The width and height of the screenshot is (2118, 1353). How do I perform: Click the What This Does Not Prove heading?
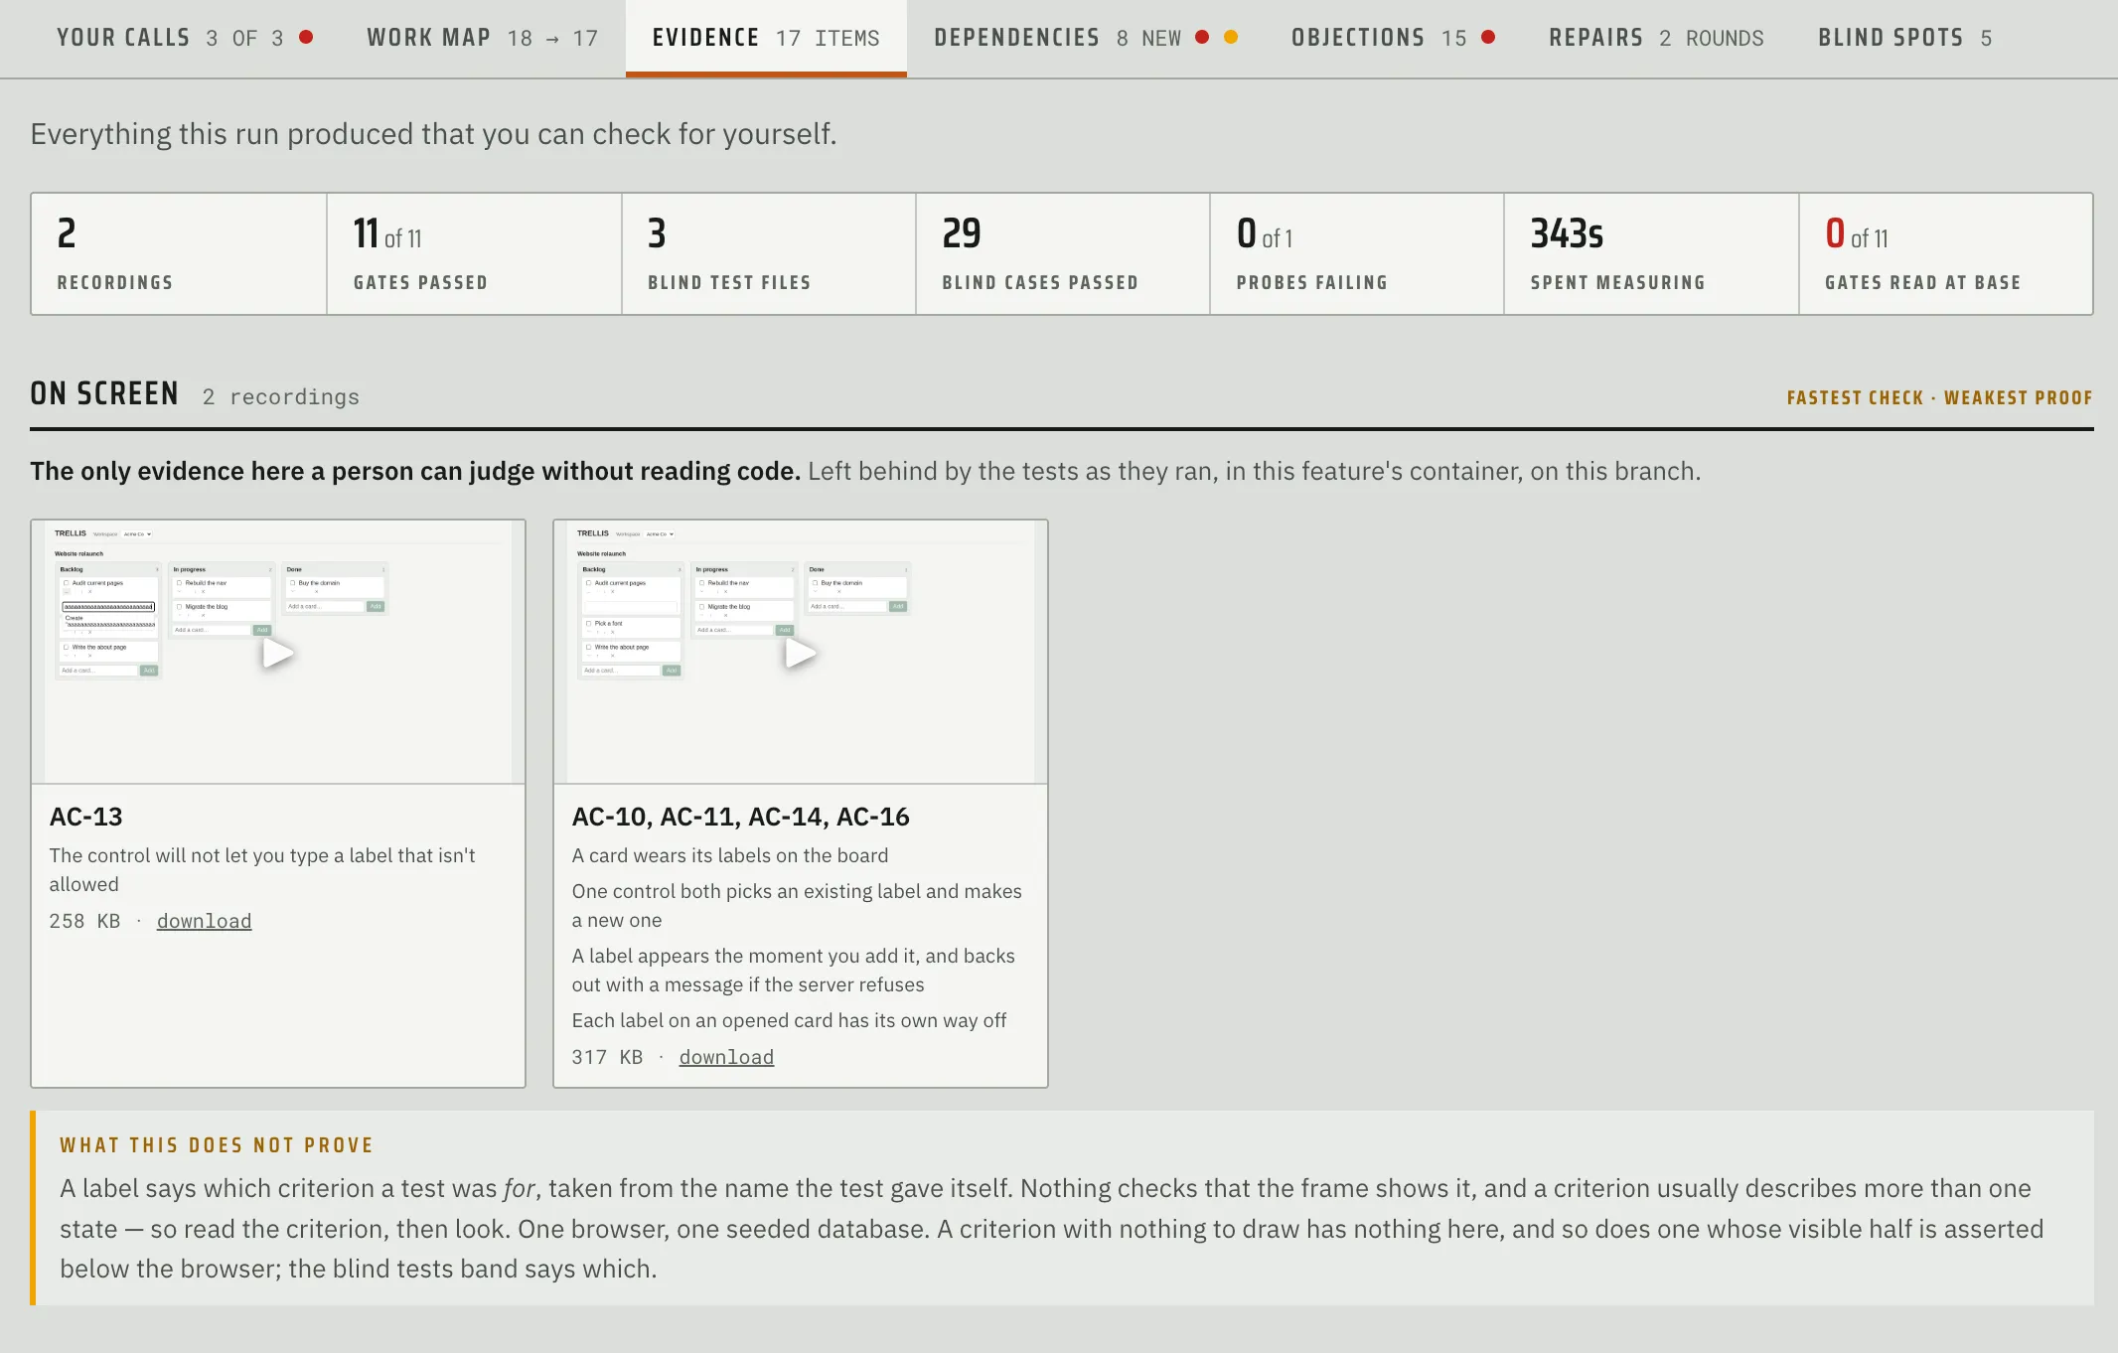point(217,1145)
